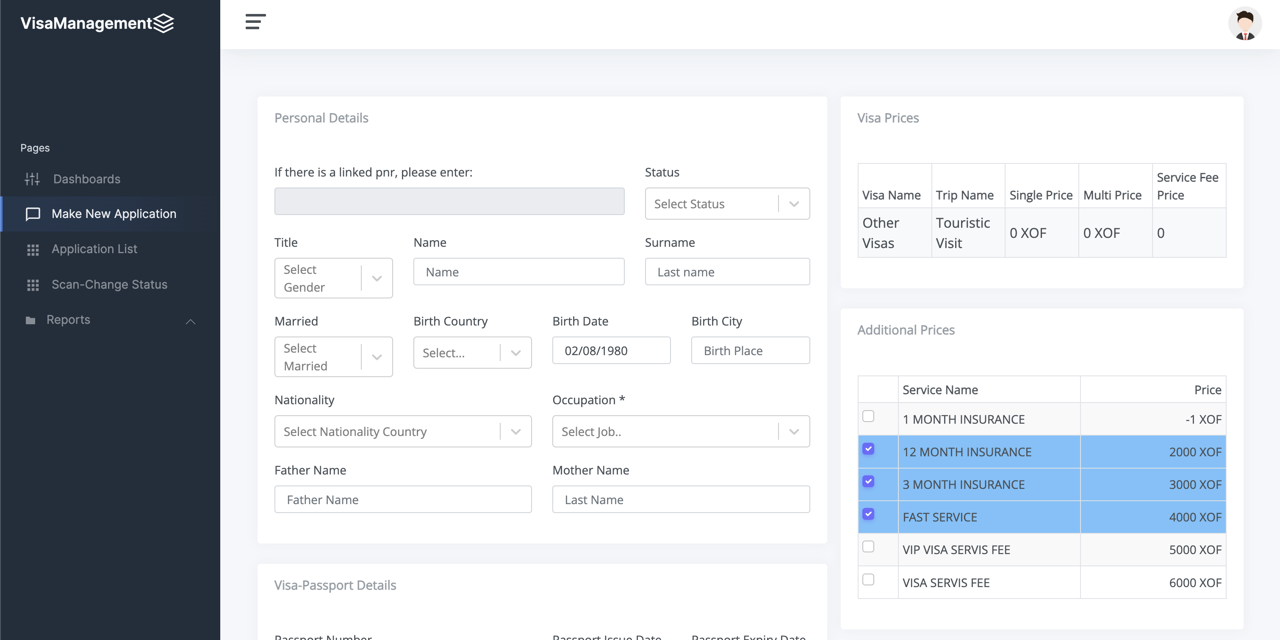Click the Other Visas cell

pos(895,233)
